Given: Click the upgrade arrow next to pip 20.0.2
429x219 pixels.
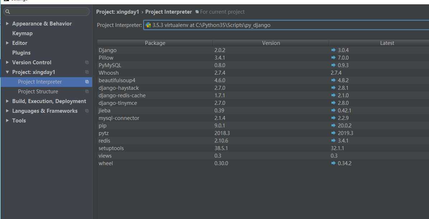Looking at the screenshot, I should 333,125.
